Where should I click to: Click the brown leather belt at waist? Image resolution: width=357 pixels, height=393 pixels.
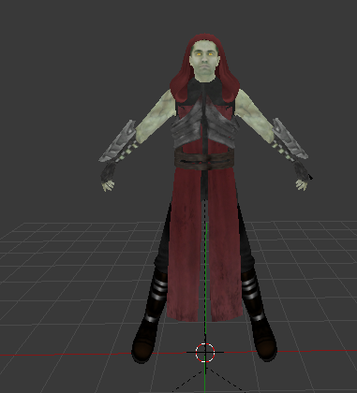204,158
